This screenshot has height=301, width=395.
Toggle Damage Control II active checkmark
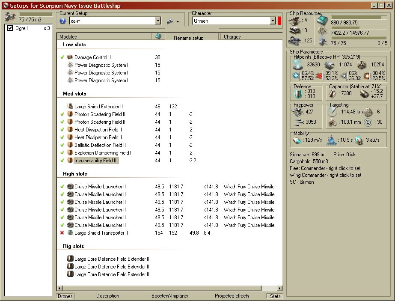point(62,57)
